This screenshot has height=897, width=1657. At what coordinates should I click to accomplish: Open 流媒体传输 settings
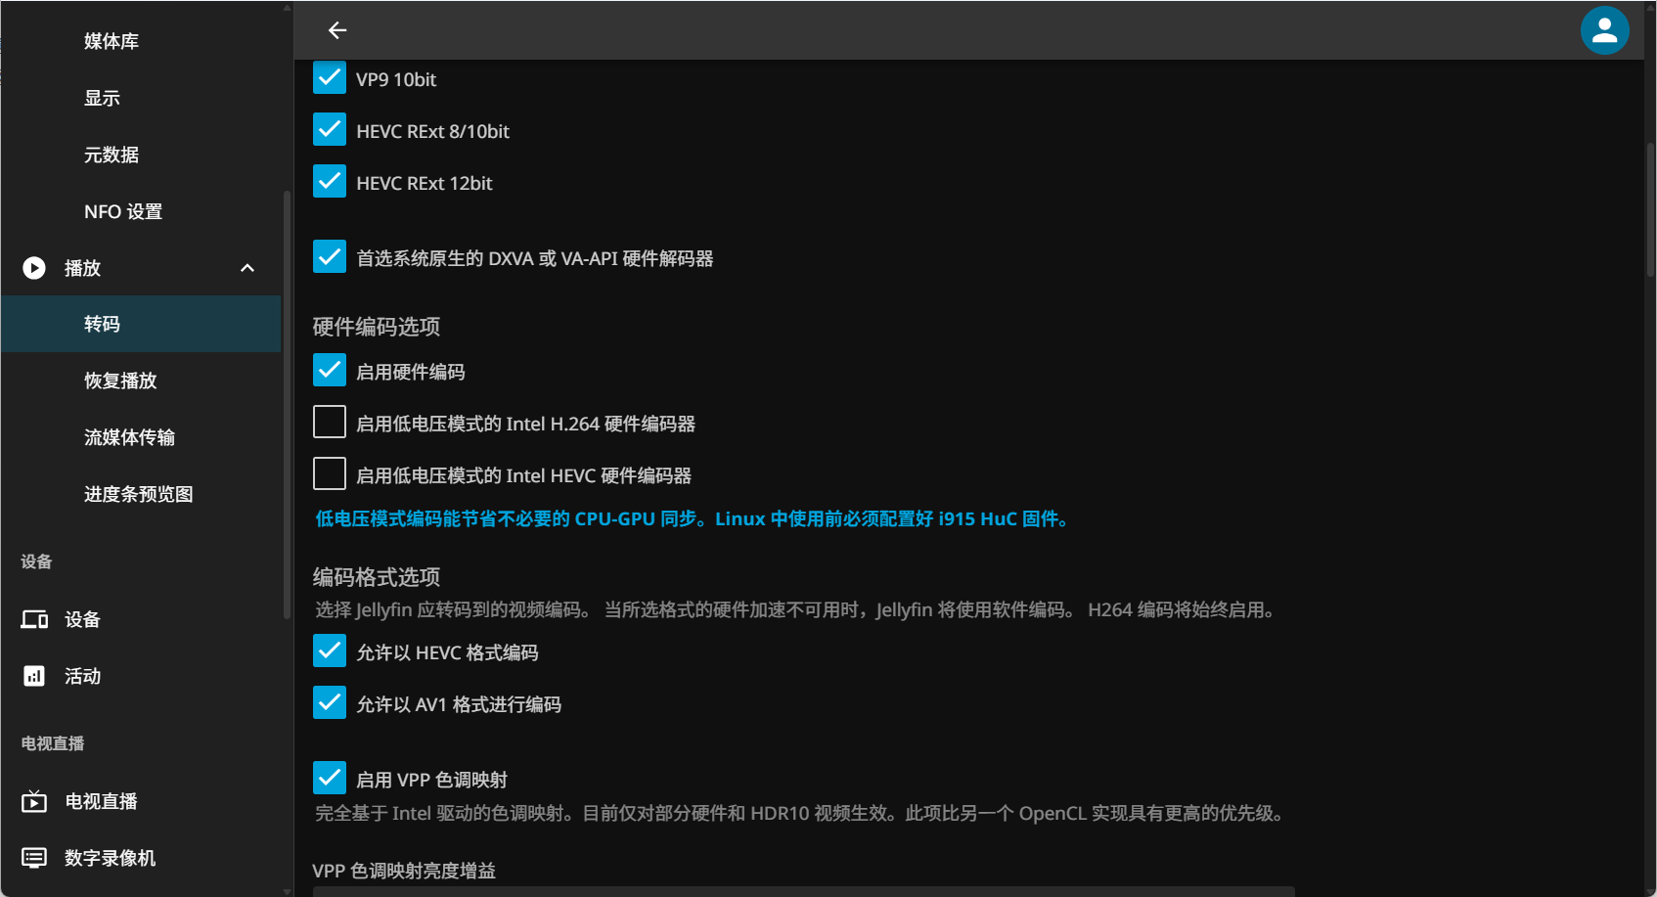tap(129, 437)
